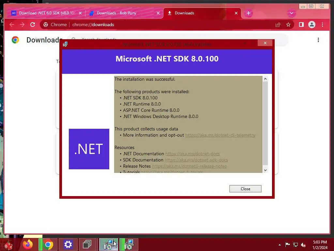Image resolution: width=334 pixels, height=251 pixels.
Task: Open the tab search dropdown
Action: click(292, 13)
